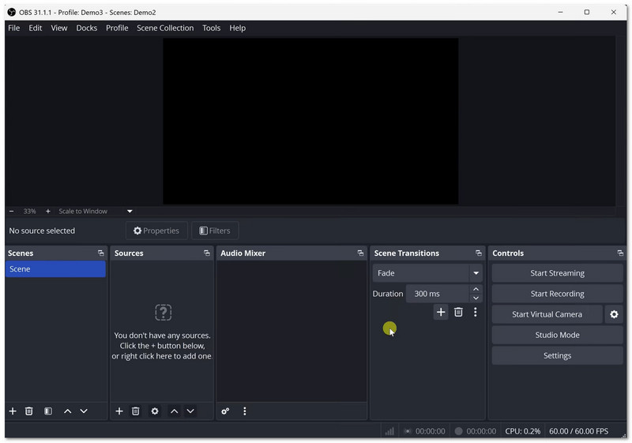Move scene down arrow in Scenes panel
The image size is (632, 443).
84,411
